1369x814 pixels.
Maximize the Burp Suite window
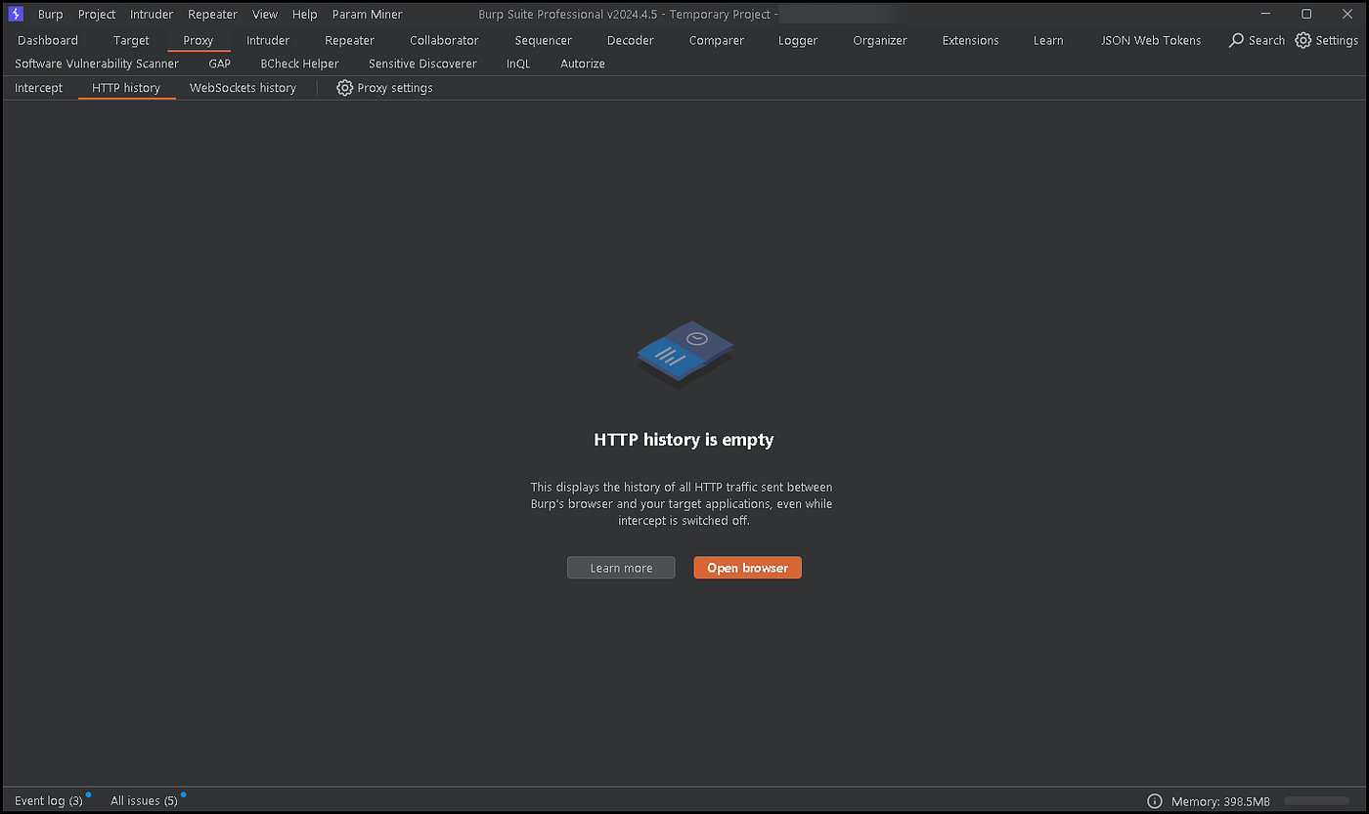[x=1306, y=14]
